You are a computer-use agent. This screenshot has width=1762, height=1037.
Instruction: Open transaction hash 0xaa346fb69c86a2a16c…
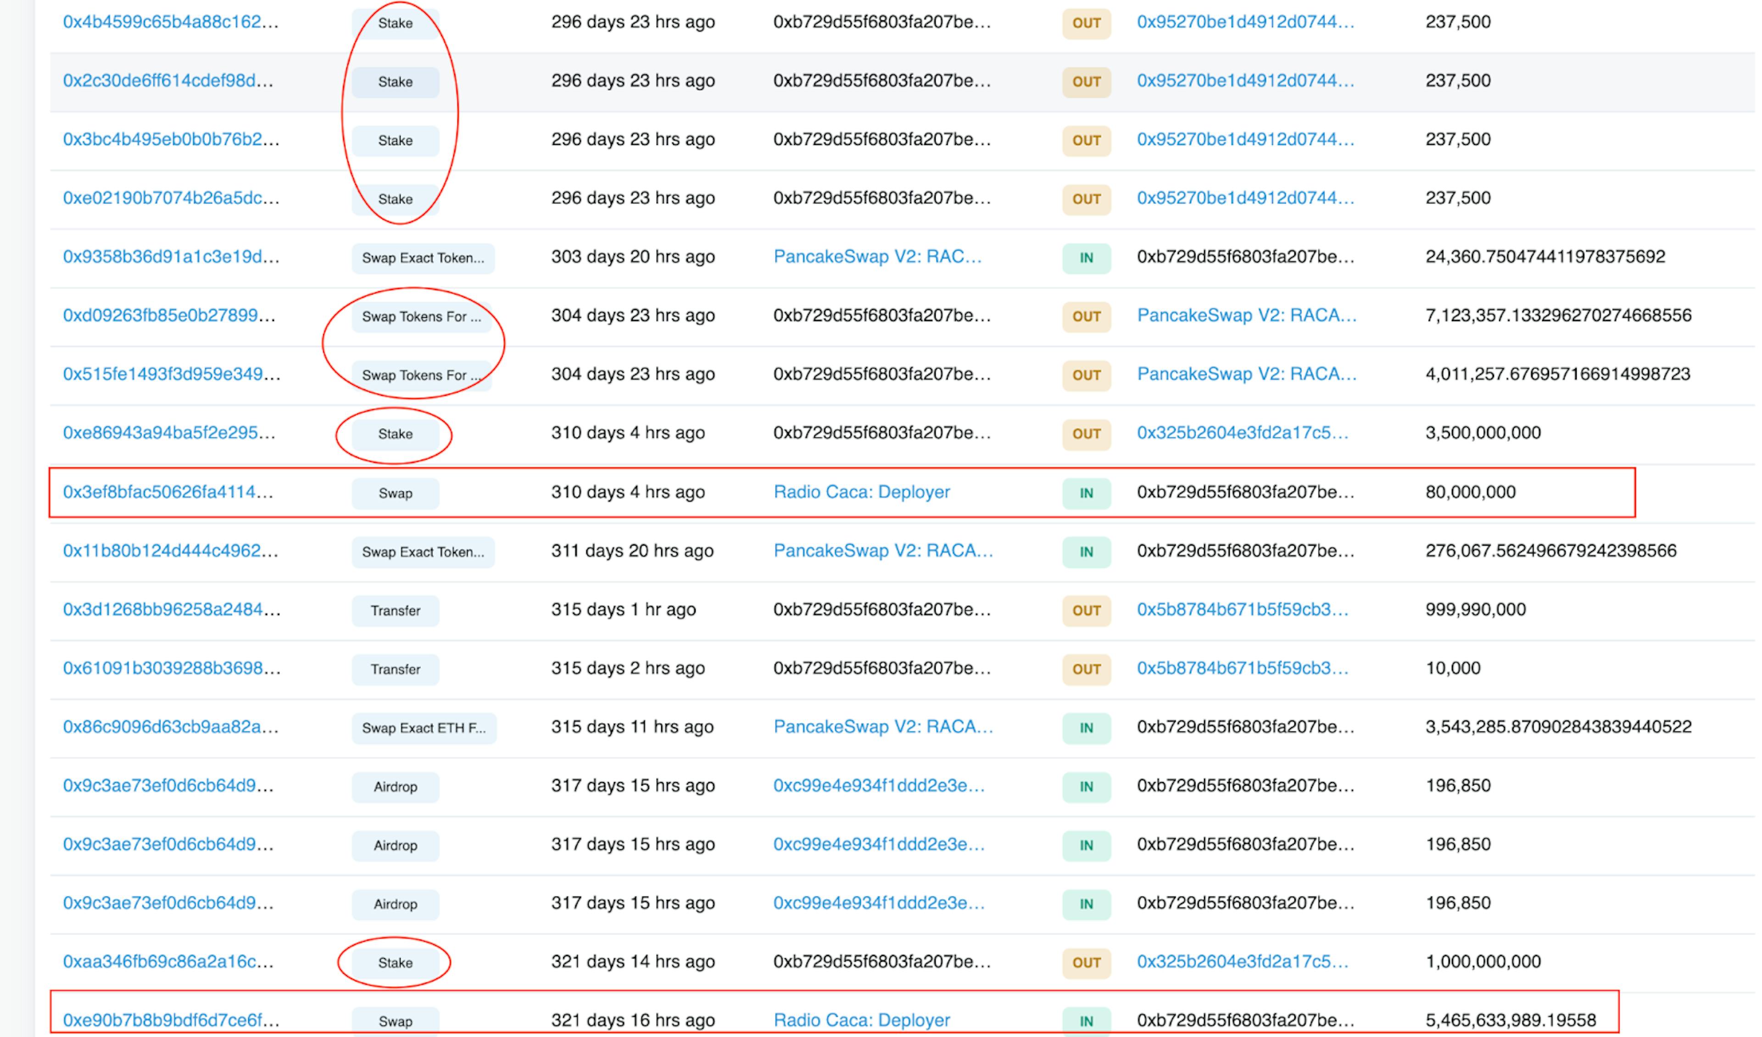point(168,962)
